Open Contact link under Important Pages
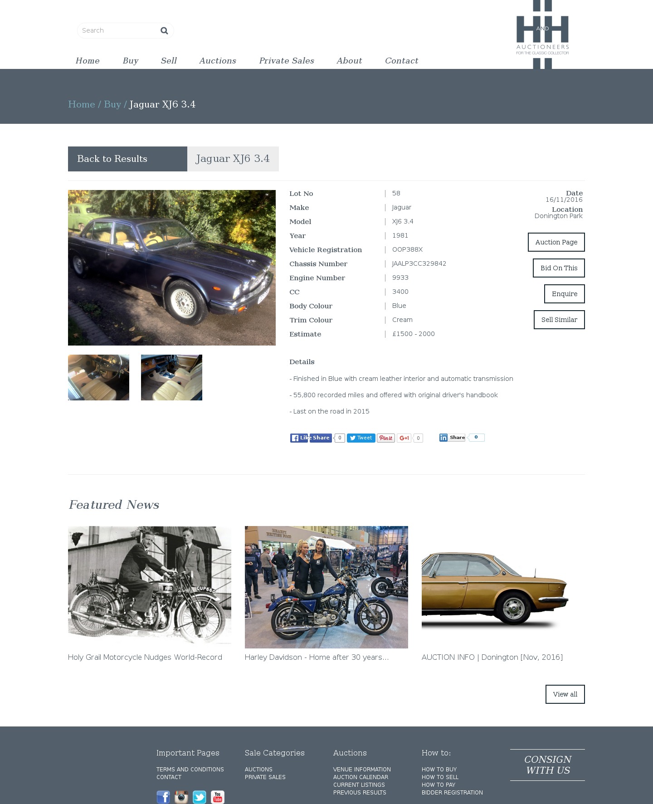653x804 pixels. [x=169, y=777]
